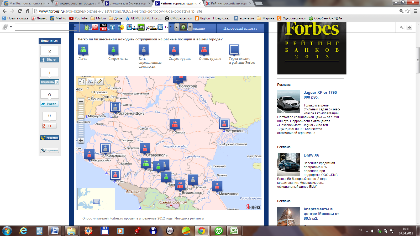Click the Krasnodar map marker
This screenshot has width=420, height=236.
pos(105,149)
